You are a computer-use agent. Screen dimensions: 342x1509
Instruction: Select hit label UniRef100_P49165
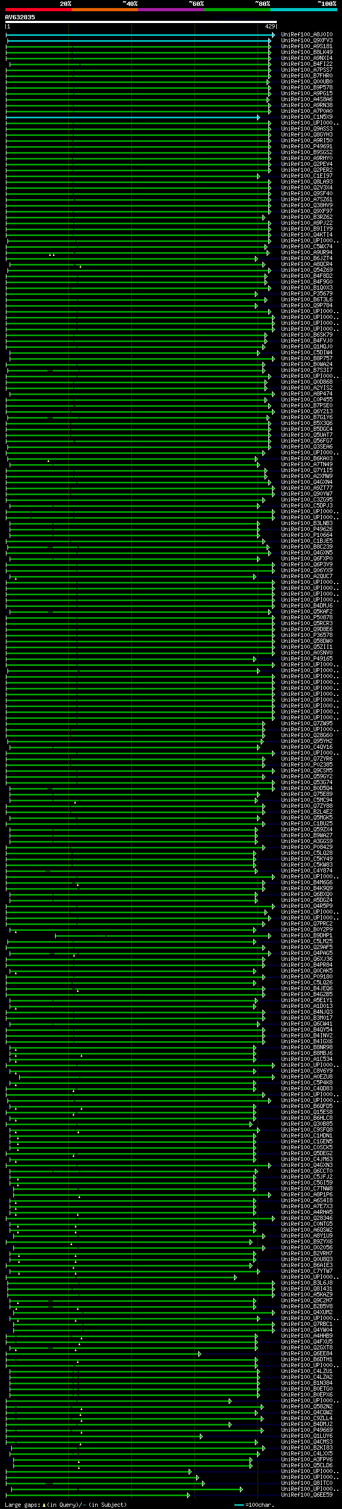click(307, 659)
